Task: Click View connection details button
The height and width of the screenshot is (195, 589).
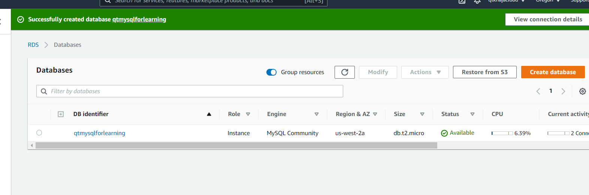Action: point(547,19)
